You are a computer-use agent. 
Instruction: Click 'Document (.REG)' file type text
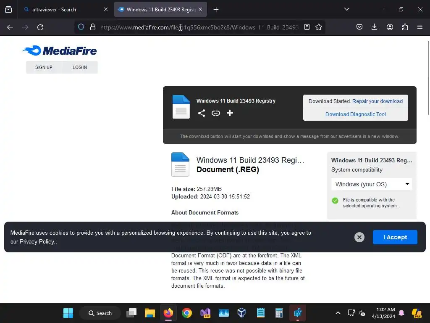coord(228,169)
